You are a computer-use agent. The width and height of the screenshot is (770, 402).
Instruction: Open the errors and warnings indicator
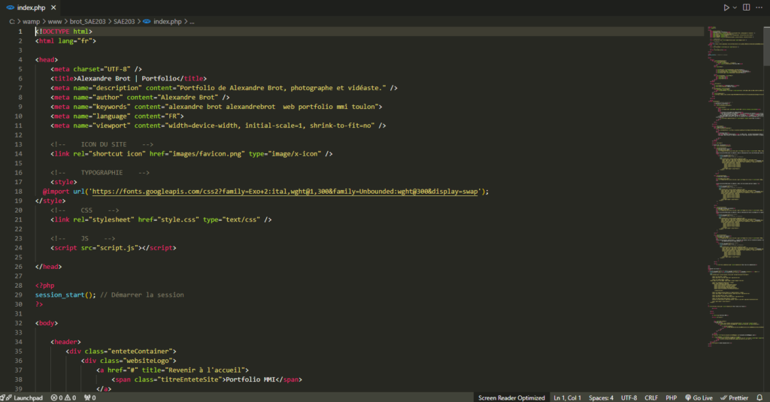click(x=63, y=397)
